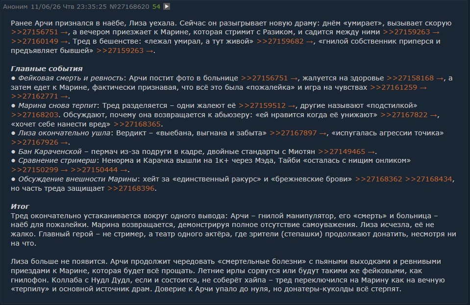
Task: Open the >>27168396 post link
Action: click(x=131, y=188)
